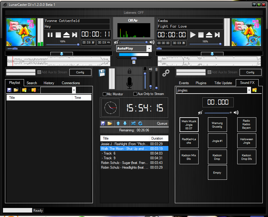Expand the jingles dropdown list
The image size is (268, 217).
pyautogui.click(x=249, y=90)
